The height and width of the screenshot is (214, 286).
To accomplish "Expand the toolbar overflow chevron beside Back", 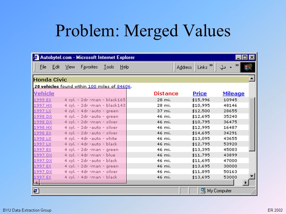I will coord(237,65).
